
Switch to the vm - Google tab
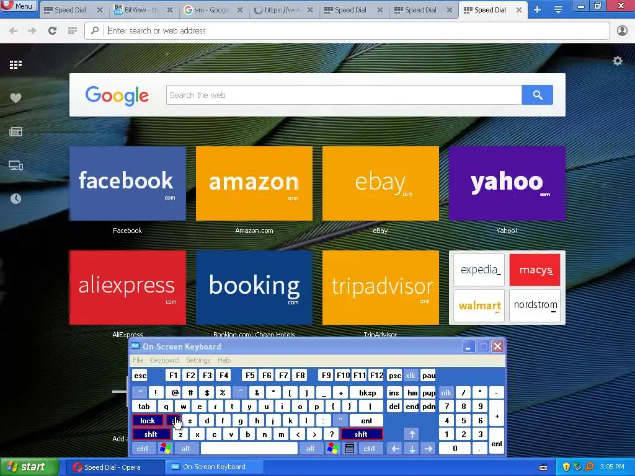pos(213,10)
